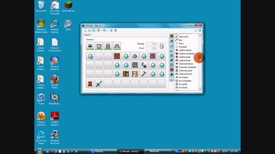This screenshot has height=154, width=275.
Task: Select the leggings armor slot
Action: (108, 46)
